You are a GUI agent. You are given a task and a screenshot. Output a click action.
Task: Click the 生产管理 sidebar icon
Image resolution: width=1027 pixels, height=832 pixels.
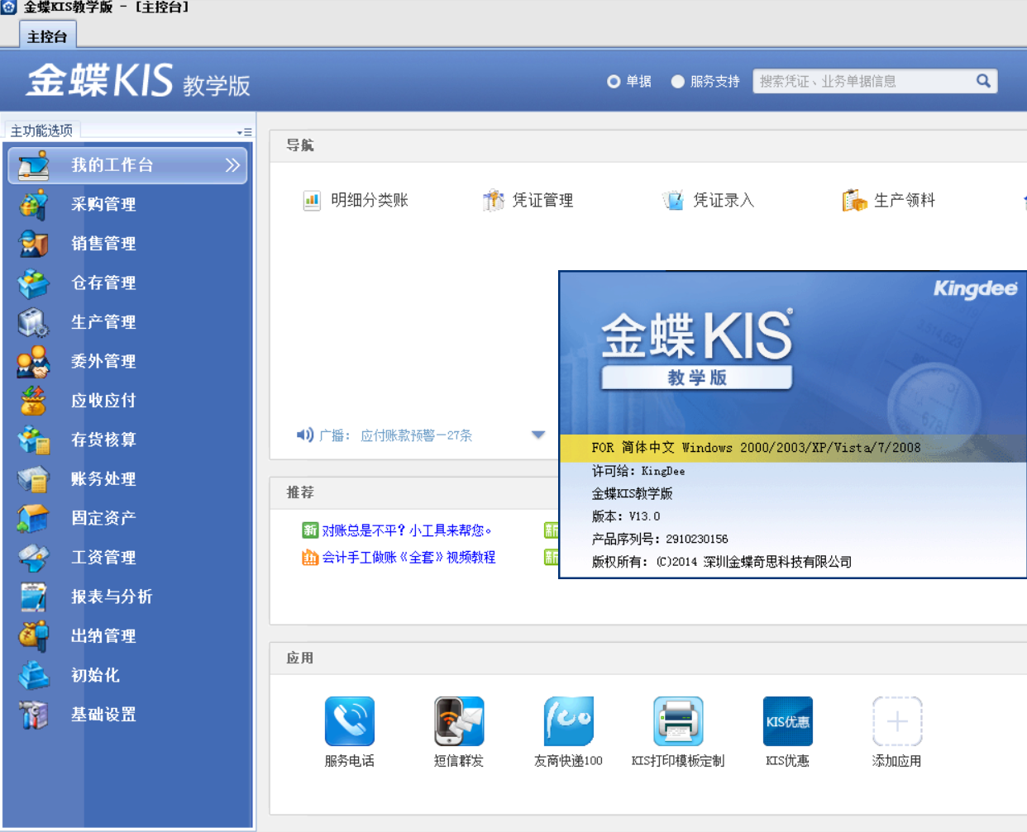(34, 322)
